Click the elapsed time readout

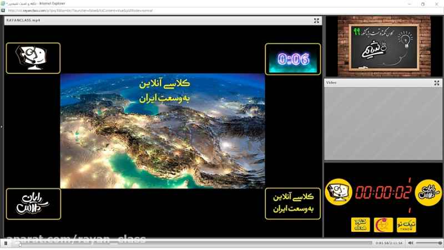click(389, 243)
